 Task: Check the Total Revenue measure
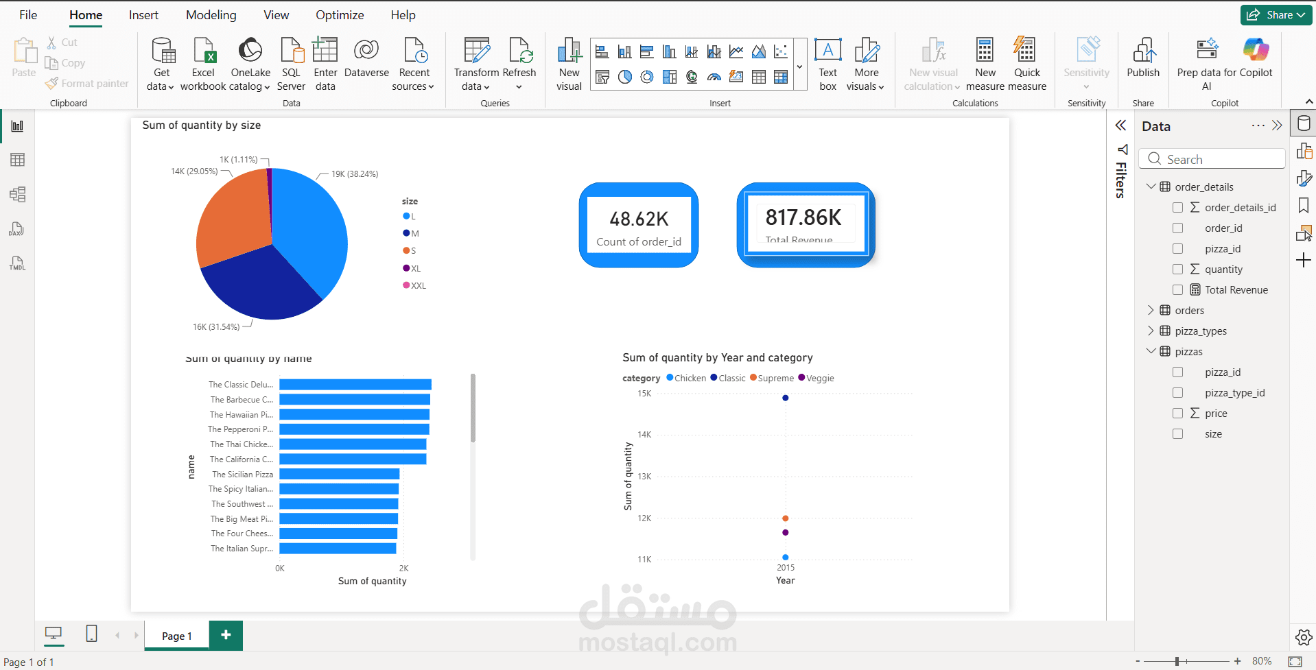[x=1177, y=290]
